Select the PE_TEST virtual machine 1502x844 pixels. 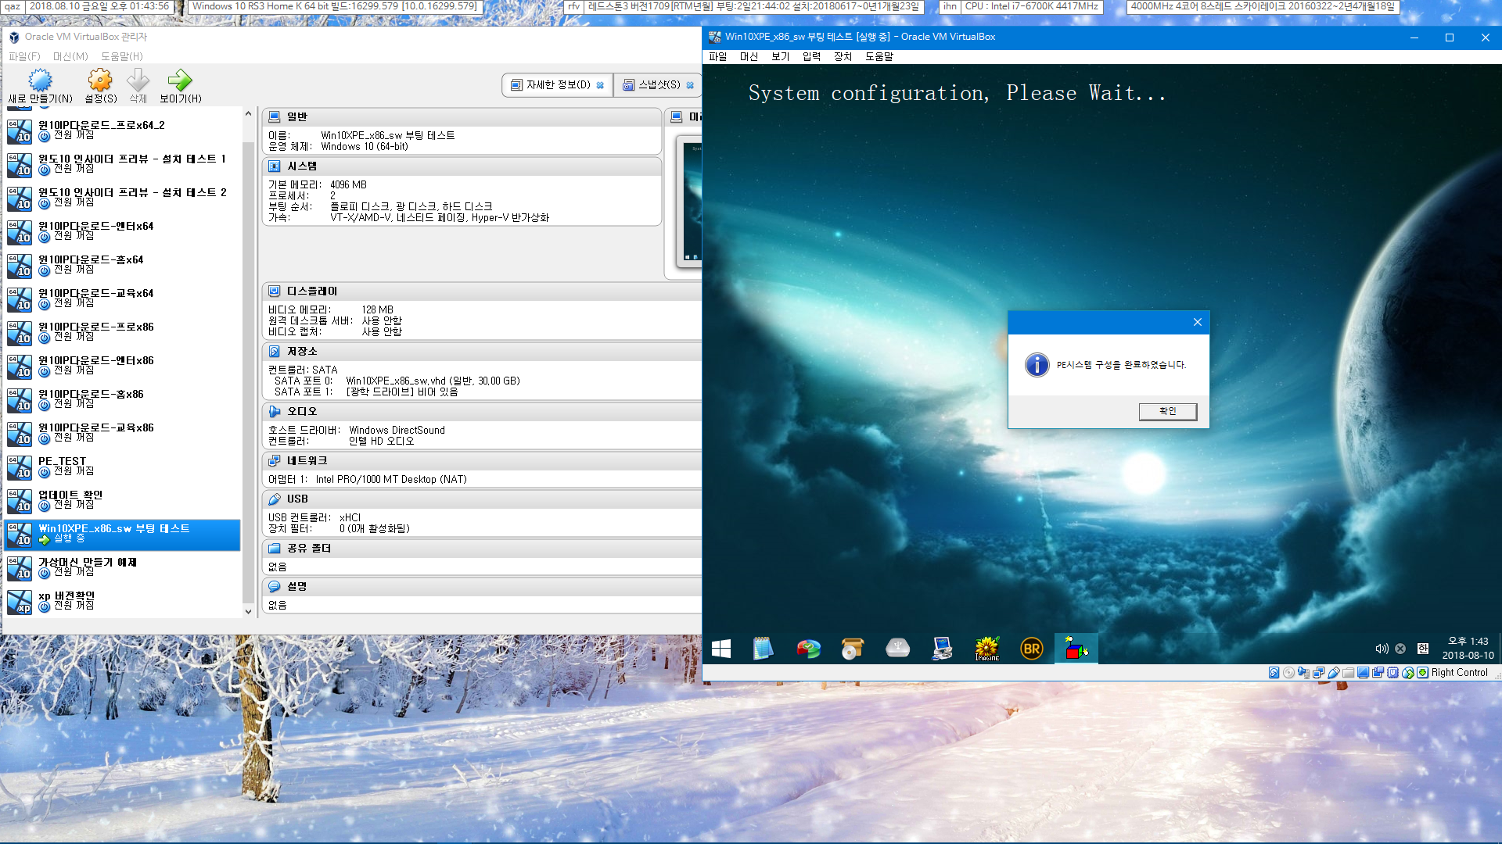pyautogui.click(x=123, y=467)
